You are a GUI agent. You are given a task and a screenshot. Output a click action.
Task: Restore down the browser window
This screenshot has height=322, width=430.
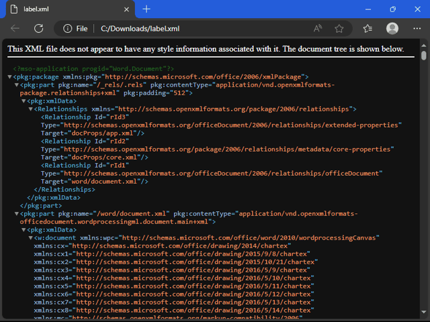(392, 9)
